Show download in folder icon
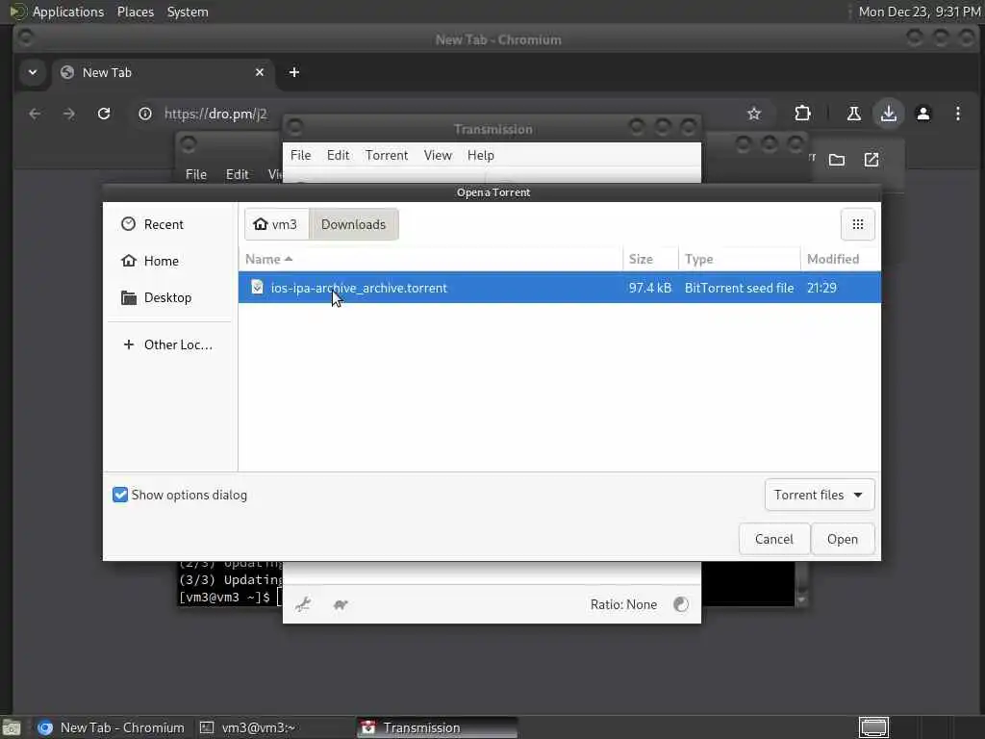Screen dimensions: 985x739 [836, 160]
